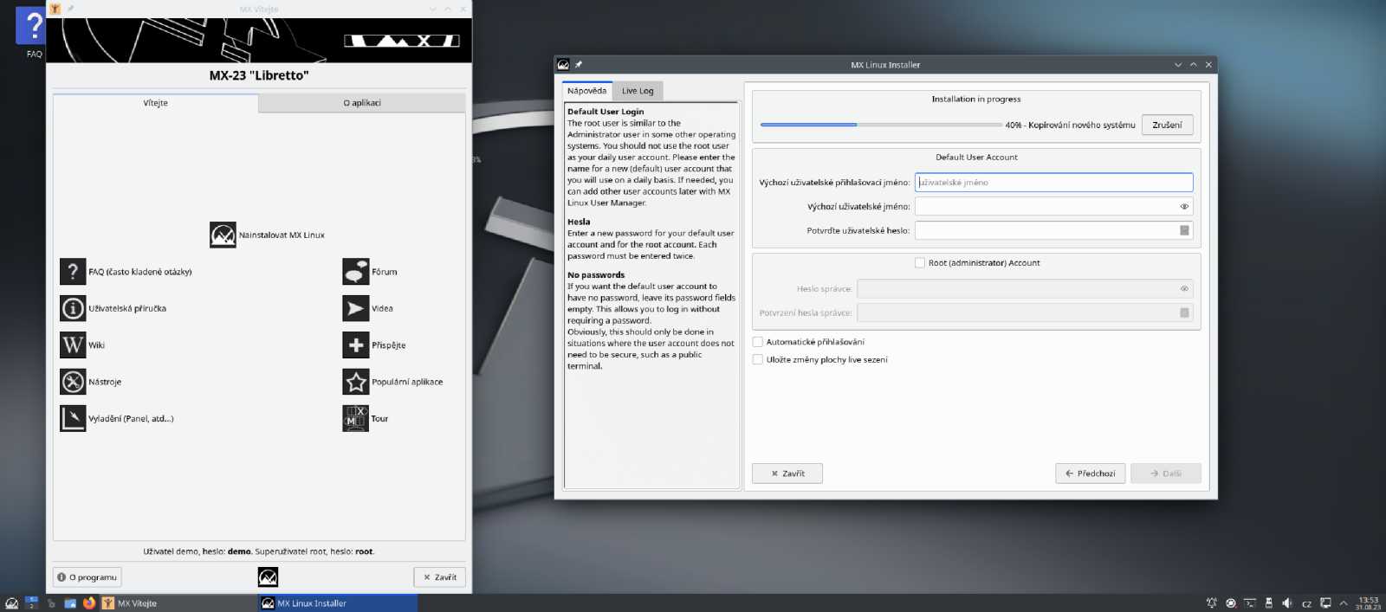Image resolution: width=1386 pixels, height=612 pixels.
Task: Open the Fórum speech bubble icon
Action: [356, 272]
